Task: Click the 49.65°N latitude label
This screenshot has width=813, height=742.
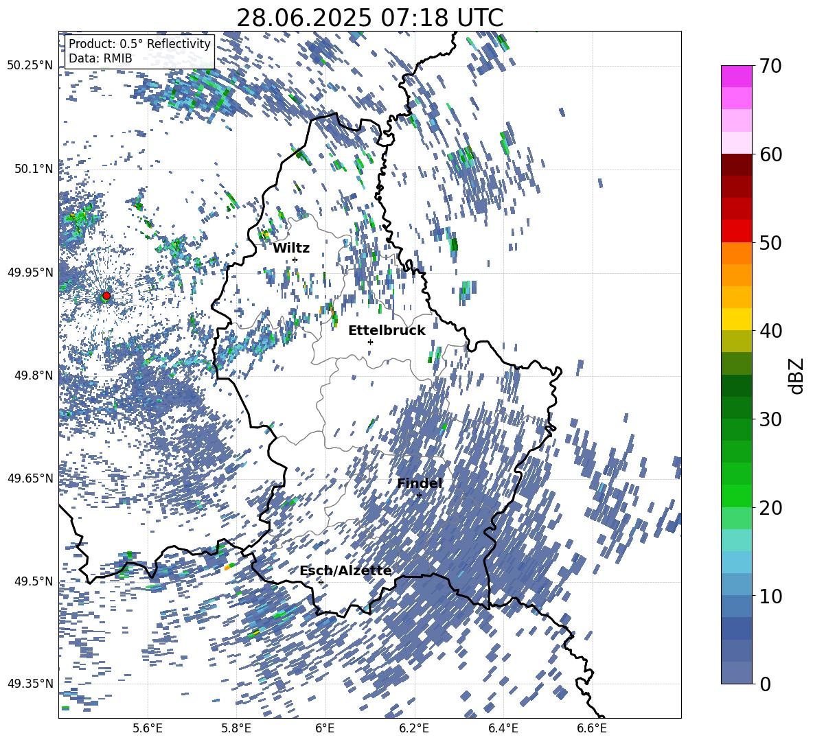Action: (x=30, y=478)
